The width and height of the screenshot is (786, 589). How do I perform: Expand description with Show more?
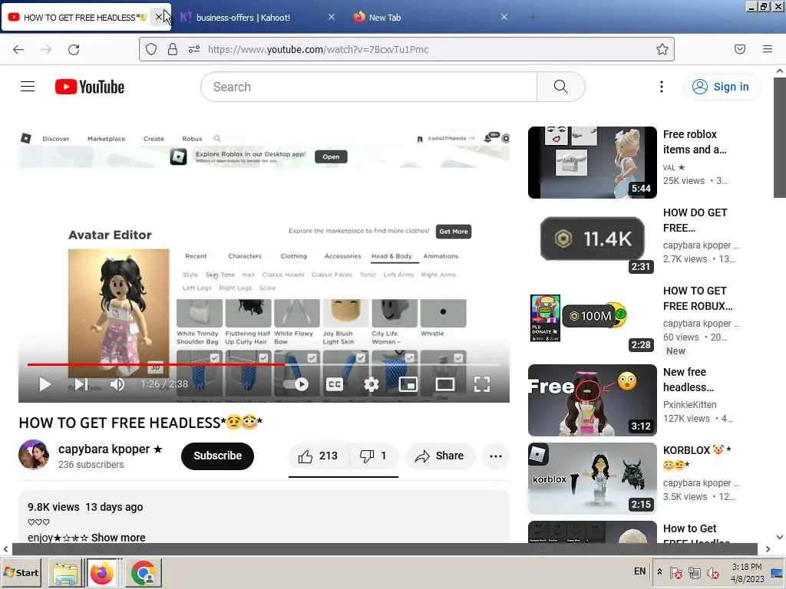(118, 538)
